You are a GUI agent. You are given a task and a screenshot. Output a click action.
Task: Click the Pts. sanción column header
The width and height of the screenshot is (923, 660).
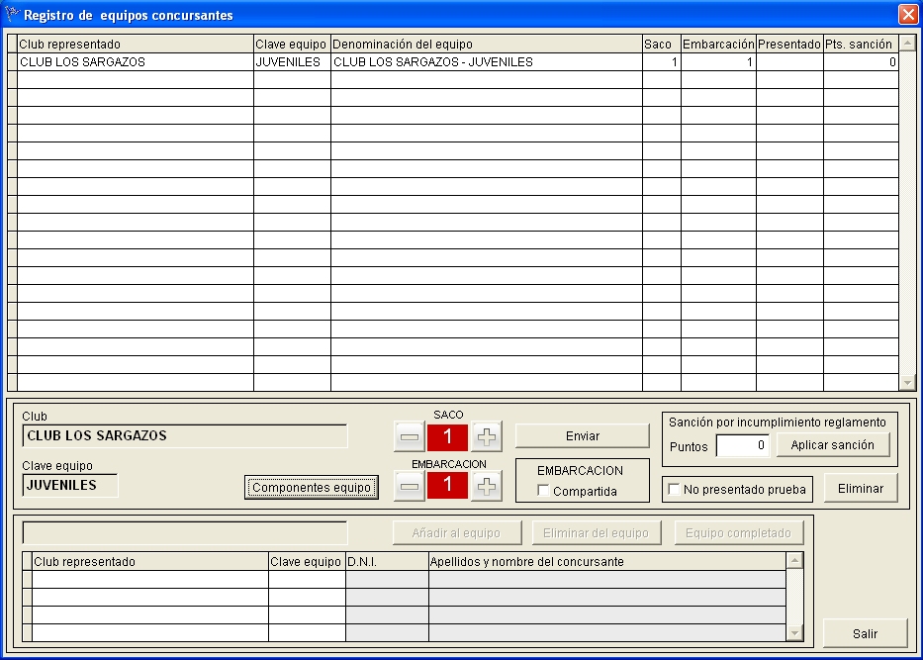pyautogui.click(x=859, y=45)
